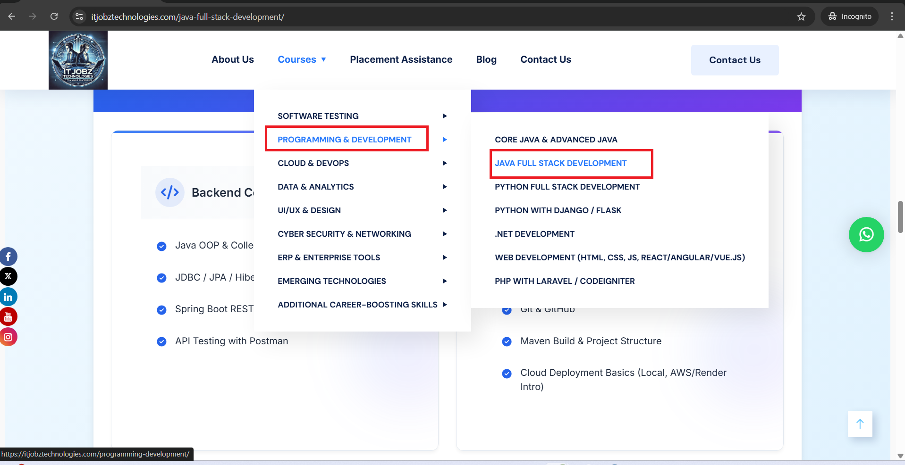The width and height of the screenshot is (905, 465).
Task: Expand the Courses dropdown menu
Action: click(302, 59)
